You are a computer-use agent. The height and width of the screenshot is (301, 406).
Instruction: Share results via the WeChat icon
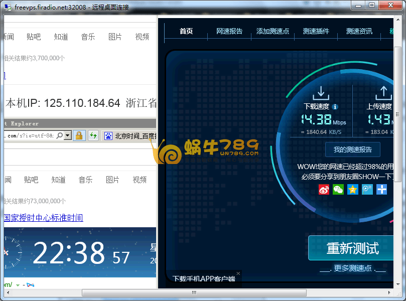[339, 190]
